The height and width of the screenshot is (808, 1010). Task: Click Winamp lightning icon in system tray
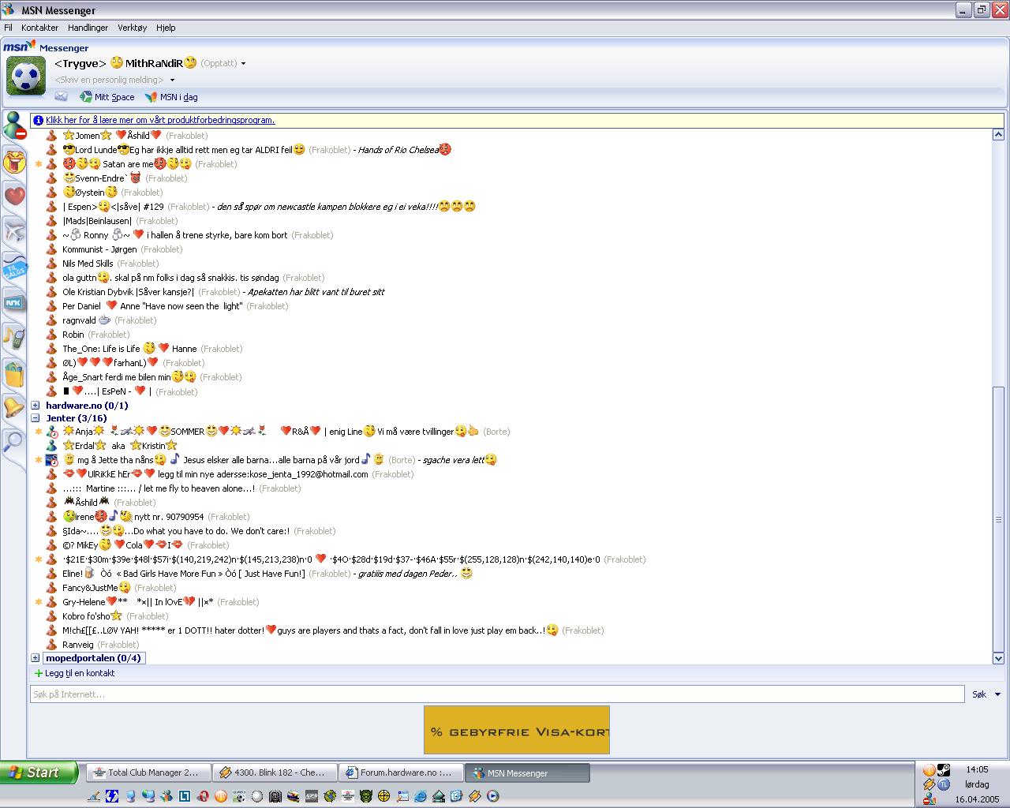point(930,784)
